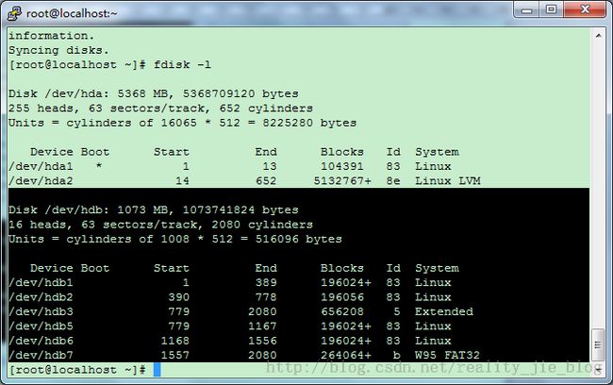Click the Start value 1557
The height and width of the screenshot is (385, 613).
[x=175, y=355]
